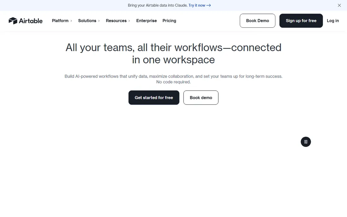
Task: Dismiss the Claude announcement banner
Action: click(339, 5)
